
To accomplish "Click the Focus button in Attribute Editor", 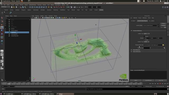I will pos(163,23).
